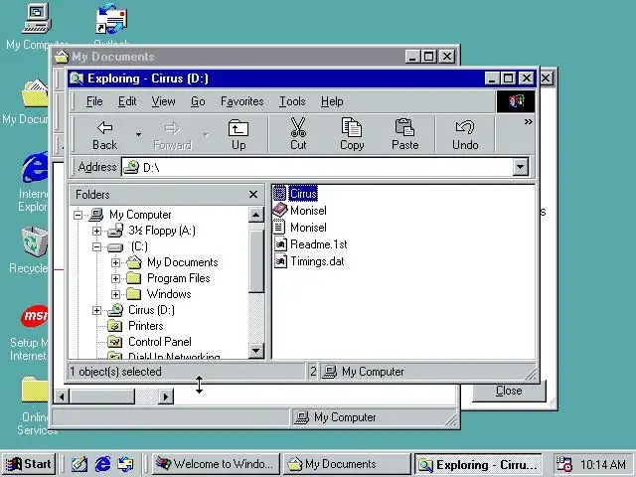Open the Favorites menu
Screen dimensions: 636x477
tap(241, 101)
